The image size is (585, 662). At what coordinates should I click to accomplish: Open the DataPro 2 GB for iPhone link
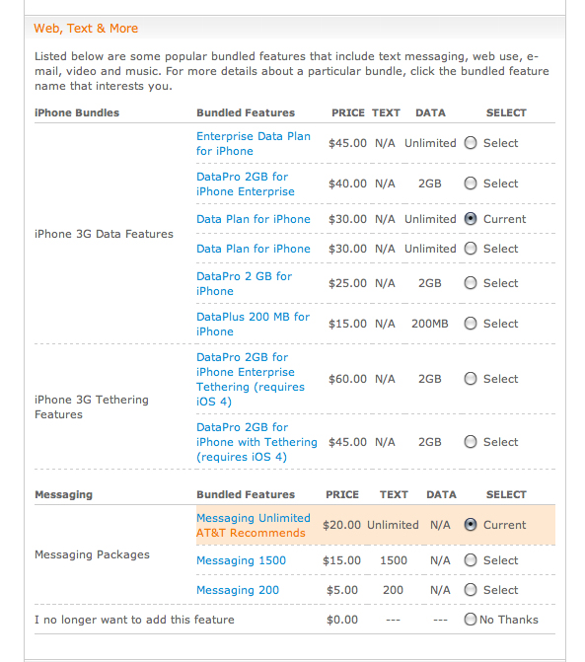[x=244, y=284]
